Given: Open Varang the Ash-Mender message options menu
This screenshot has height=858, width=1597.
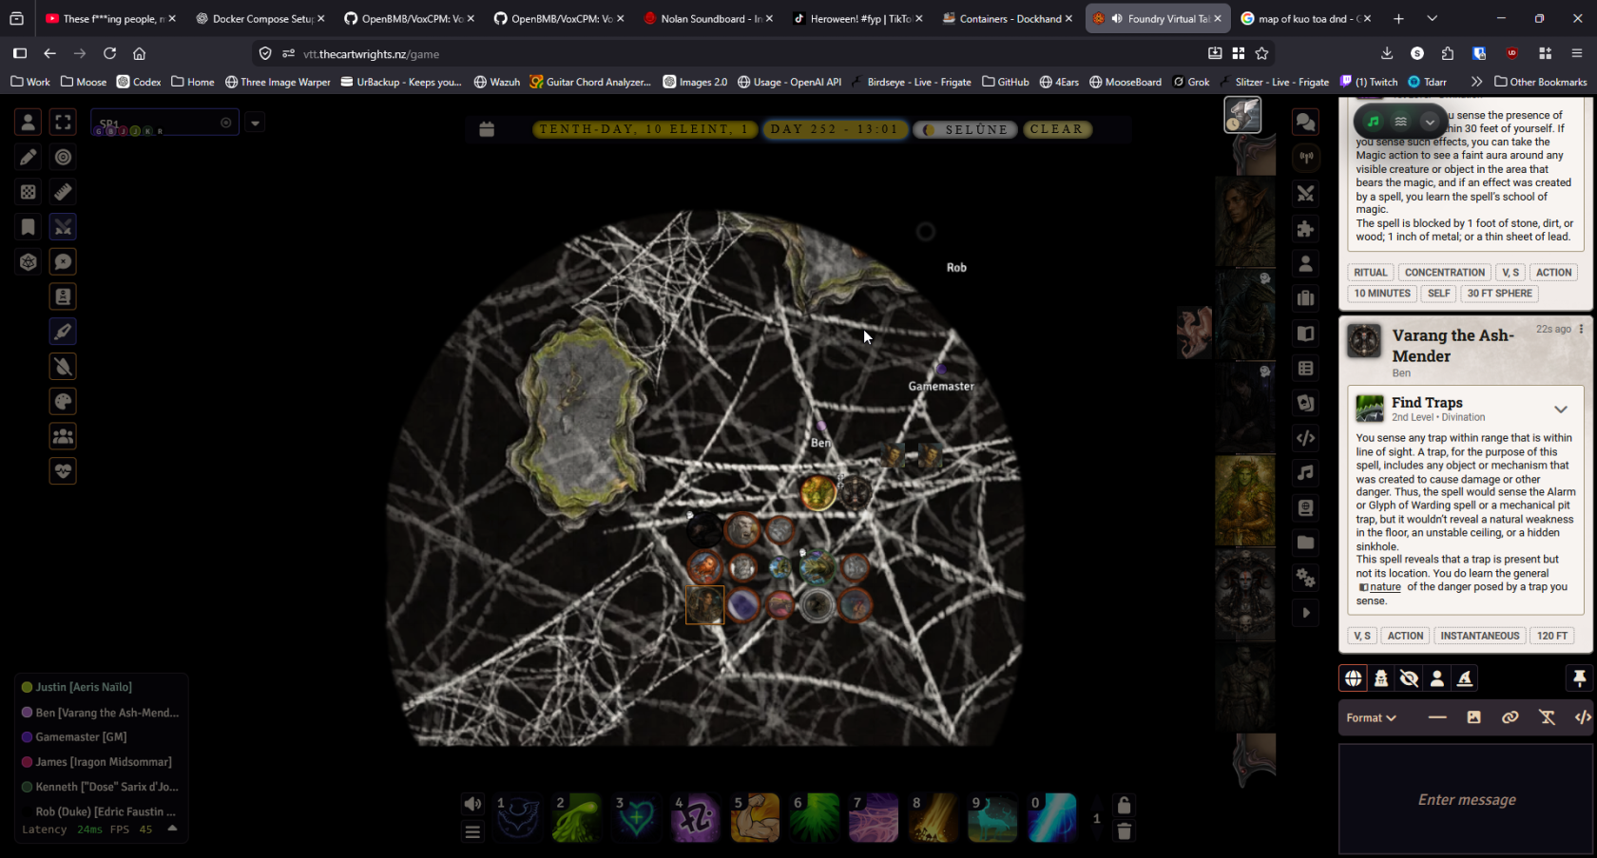Looking at the screenshot, I should click(1582, 329).
